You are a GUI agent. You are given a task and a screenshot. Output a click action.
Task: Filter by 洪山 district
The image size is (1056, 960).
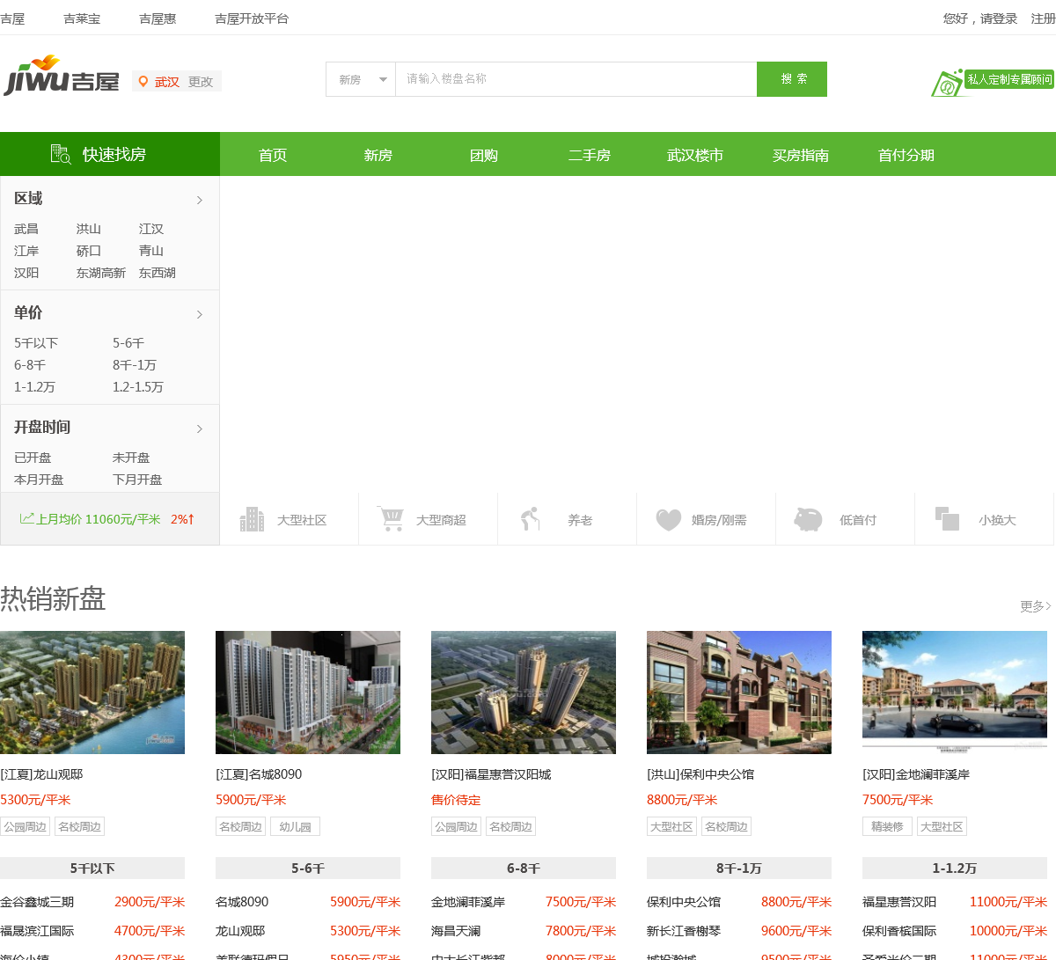tap(89, 229)
